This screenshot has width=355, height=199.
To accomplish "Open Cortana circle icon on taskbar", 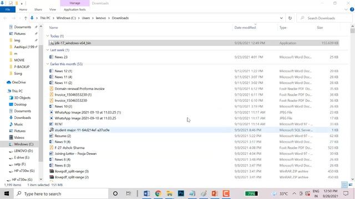I will tap(115, 193).
